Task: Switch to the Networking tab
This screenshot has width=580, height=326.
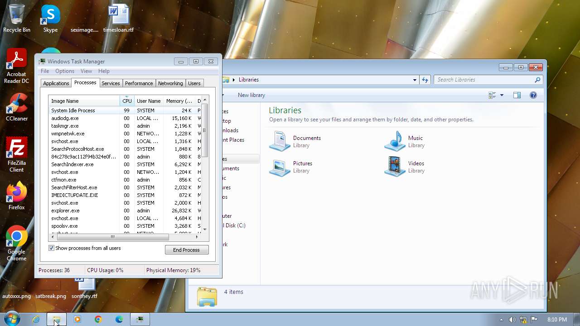Action: pyautogui.click(x=170, y=83)
